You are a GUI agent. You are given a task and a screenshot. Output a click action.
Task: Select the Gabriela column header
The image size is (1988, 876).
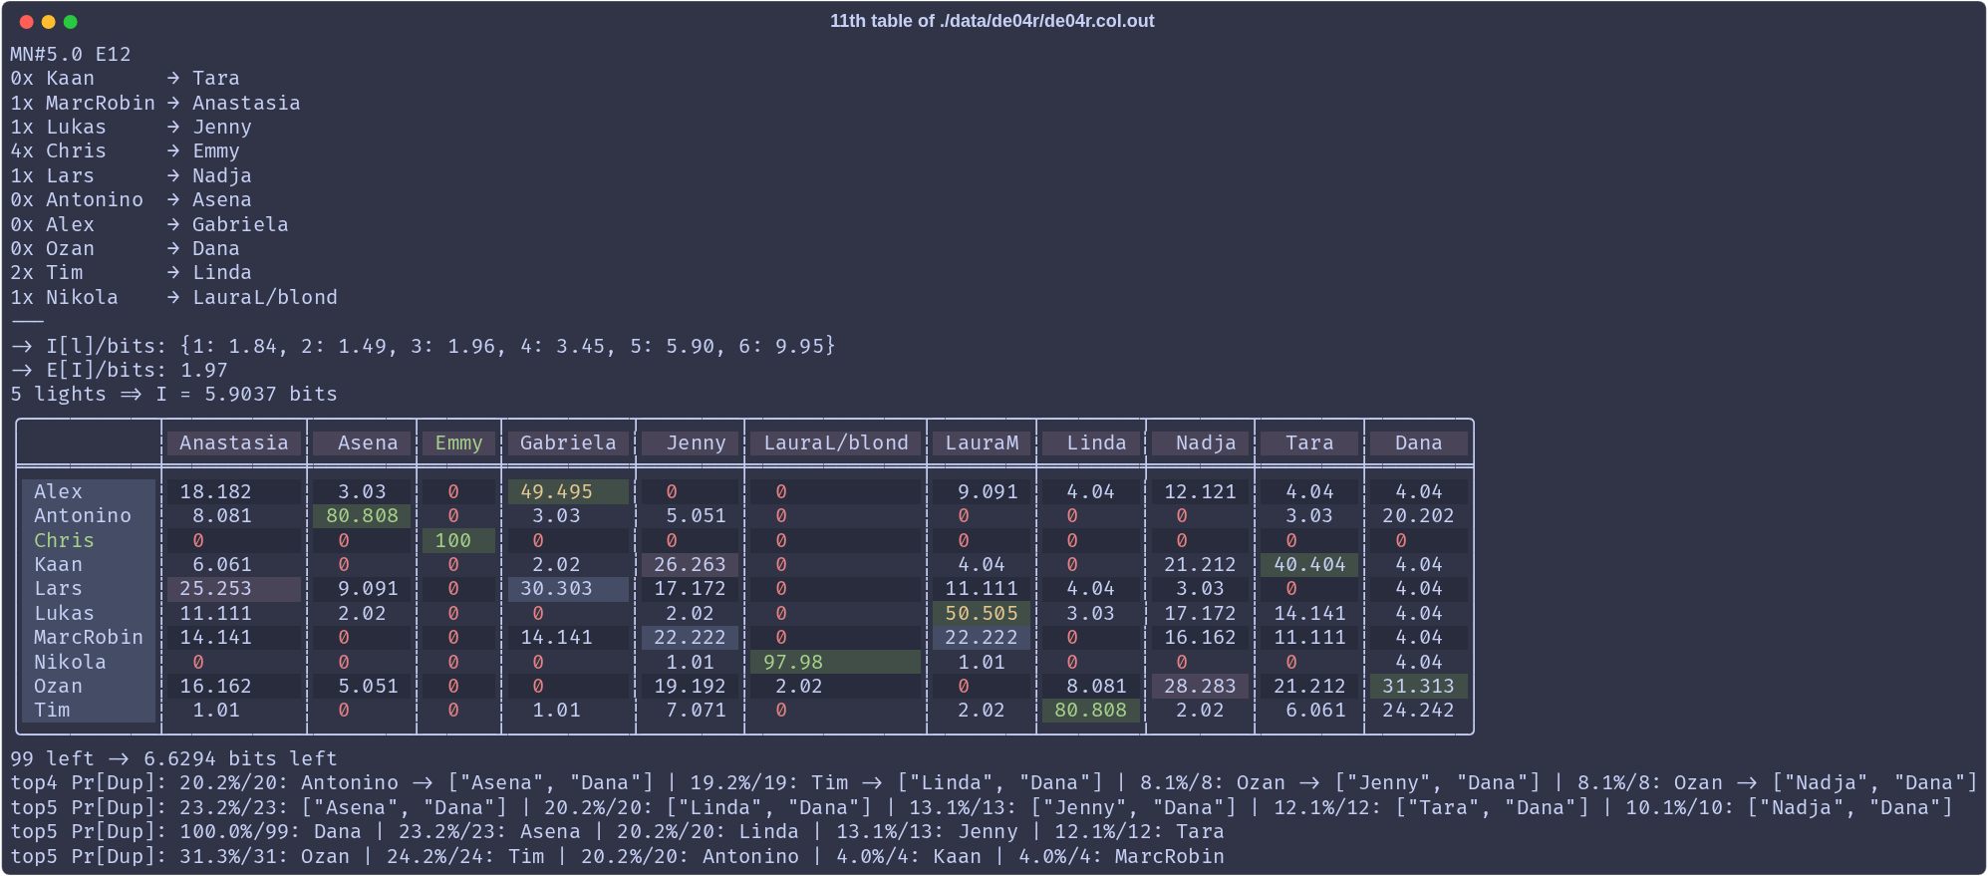568,442
